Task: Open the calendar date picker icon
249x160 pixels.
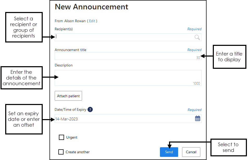Action: (x=198, y=119)
